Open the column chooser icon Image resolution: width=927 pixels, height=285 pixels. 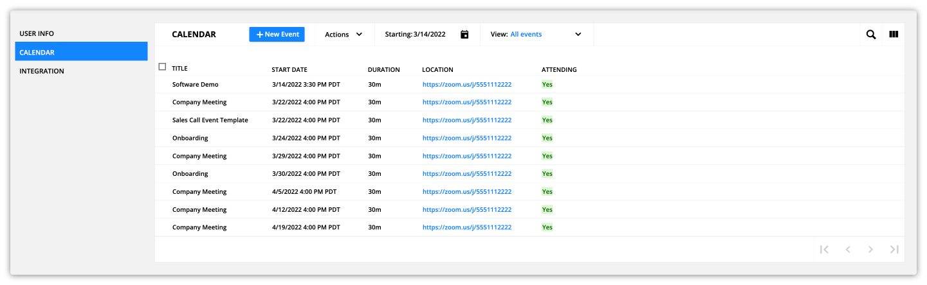[894, 35]
